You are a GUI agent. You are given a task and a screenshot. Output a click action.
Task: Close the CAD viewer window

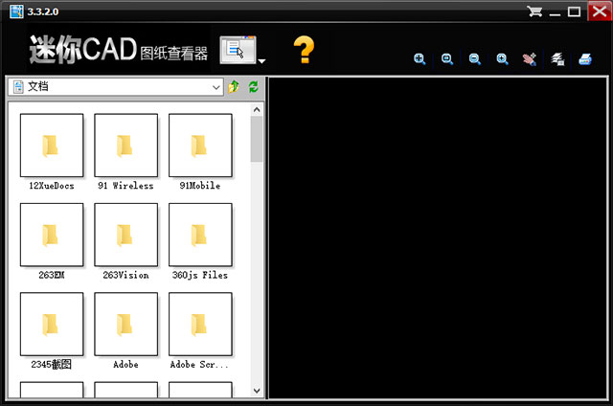pos(600,11)
